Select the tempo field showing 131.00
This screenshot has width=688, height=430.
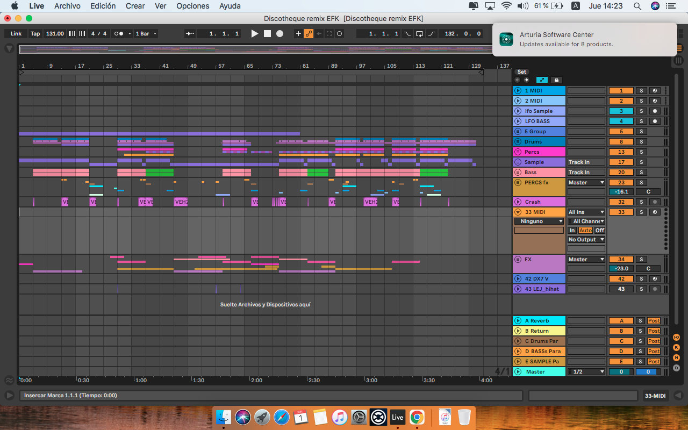point(55,33)
